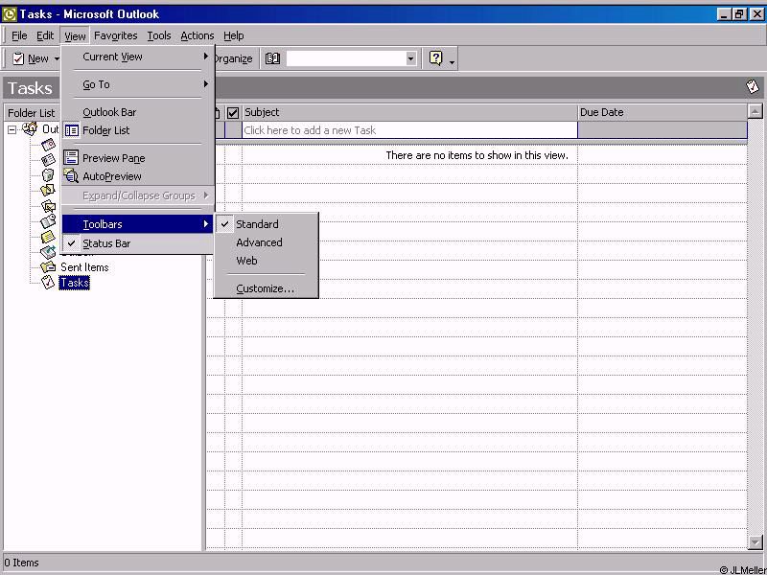This screenshot has height=575, width=767.
Task: Open the Actions menu
Action: [198, 35]
